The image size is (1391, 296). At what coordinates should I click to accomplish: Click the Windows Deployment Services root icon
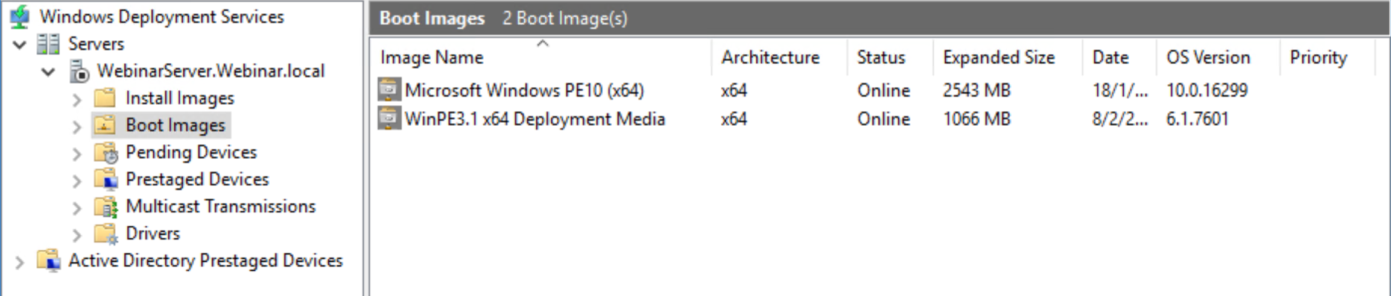[x=20, y=17]
